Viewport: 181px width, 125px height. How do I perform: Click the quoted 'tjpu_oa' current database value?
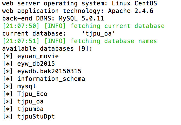point(98,34)
